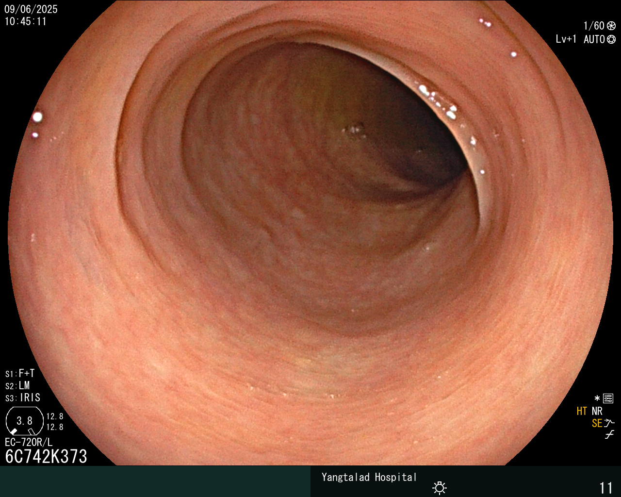Viewport: 621px width, 497px height.
Task: Click the Yangtalad Hospital label
Action: pos(369,477)
